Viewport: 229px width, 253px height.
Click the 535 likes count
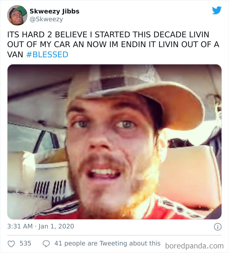[x=25, y=243]
